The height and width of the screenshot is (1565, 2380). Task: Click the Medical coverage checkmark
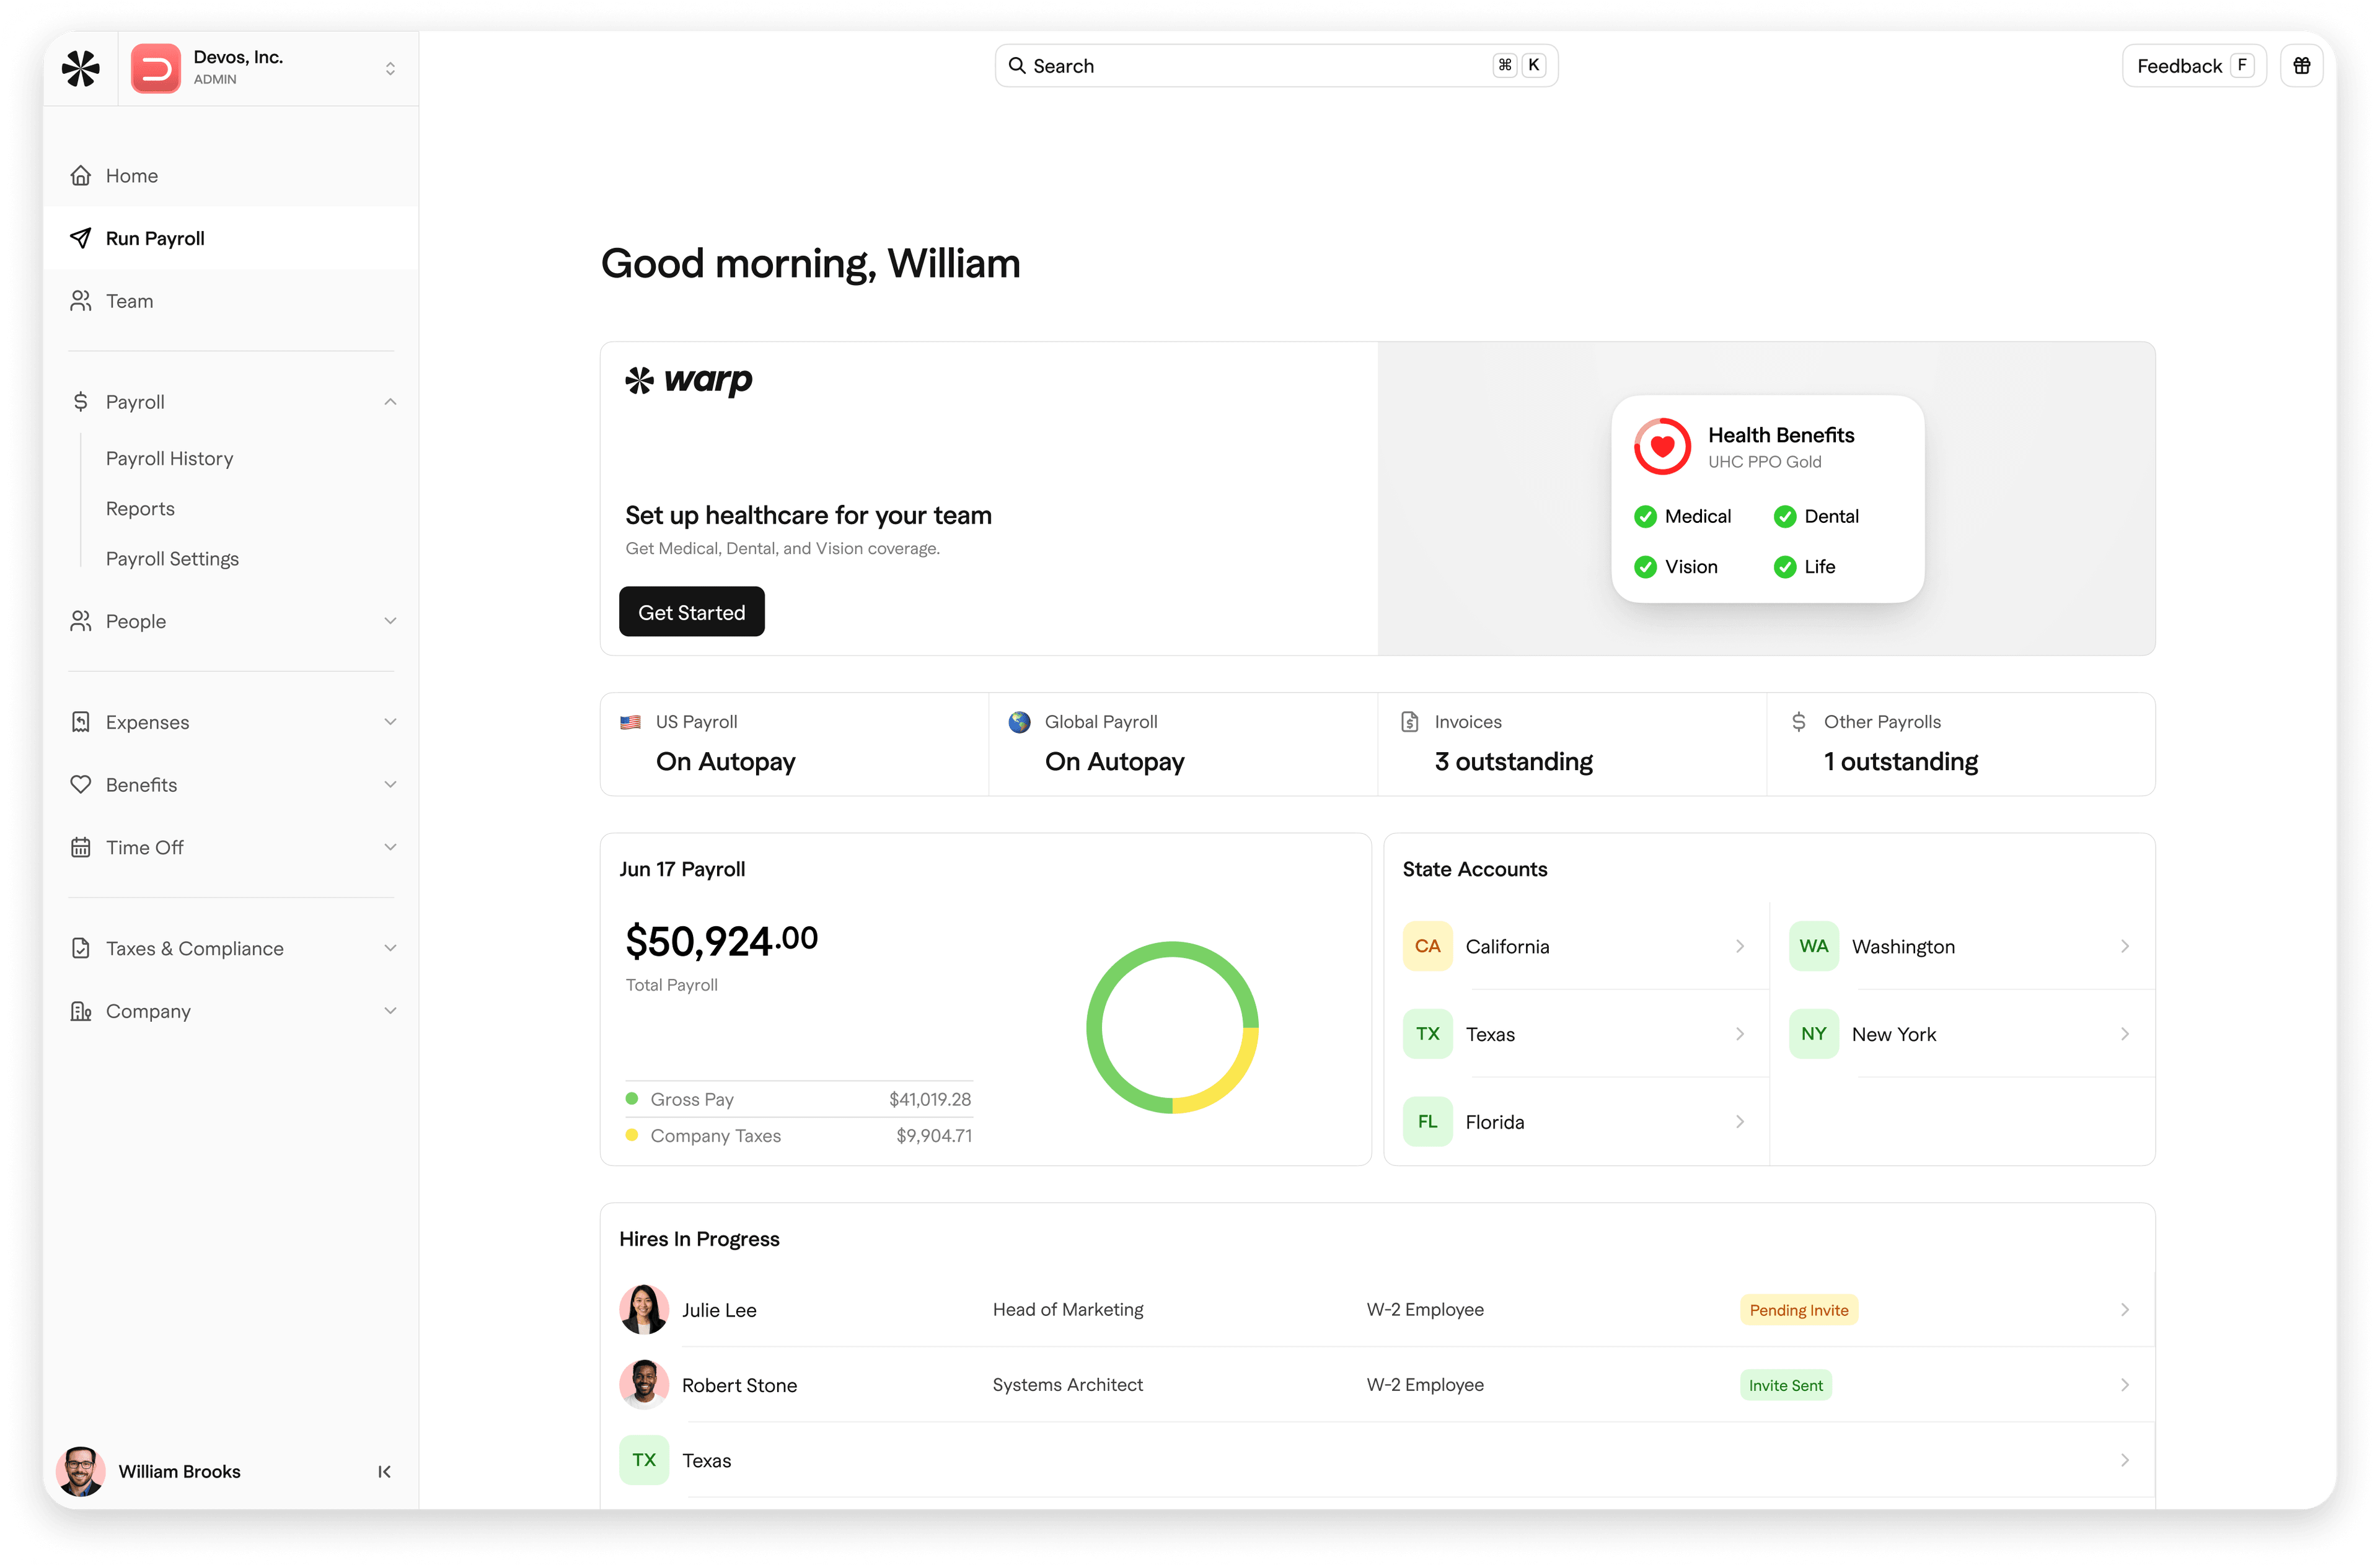click(1646, 515)
